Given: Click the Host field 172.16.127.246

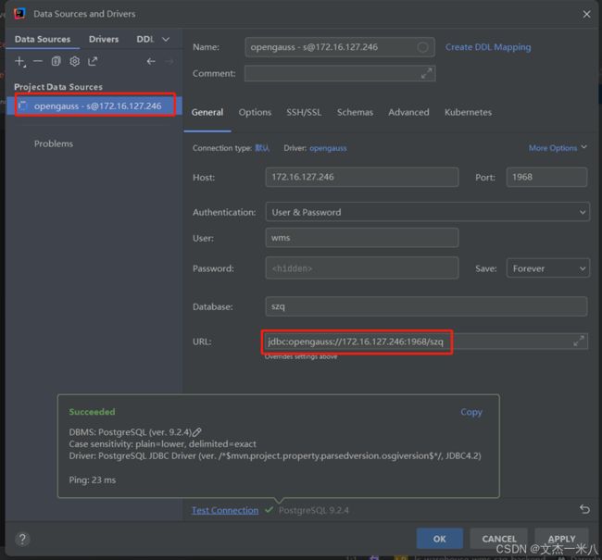Looking at the screenshot, I should tap(361, 177).
